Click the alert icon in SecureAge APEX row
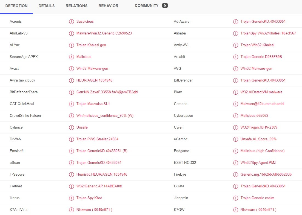This screenshot has width=302, height=215. [x=72, y=57]
